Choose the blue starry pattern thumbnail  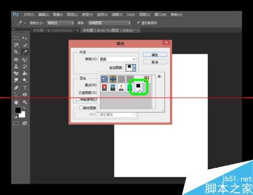pyautogui.click(x=105, y=79)
